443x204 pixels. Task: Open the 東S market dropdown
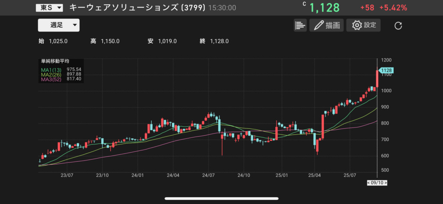pos(49,8)
